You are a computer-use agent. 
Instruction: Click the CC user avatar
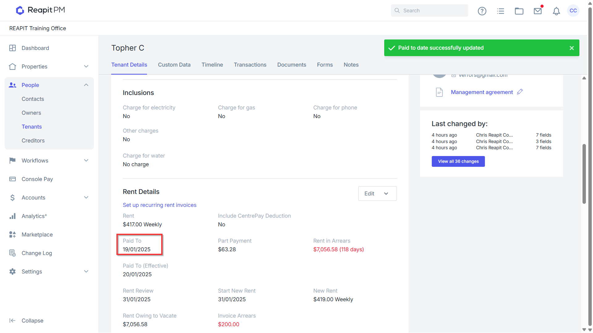click(x=573, y=10)
